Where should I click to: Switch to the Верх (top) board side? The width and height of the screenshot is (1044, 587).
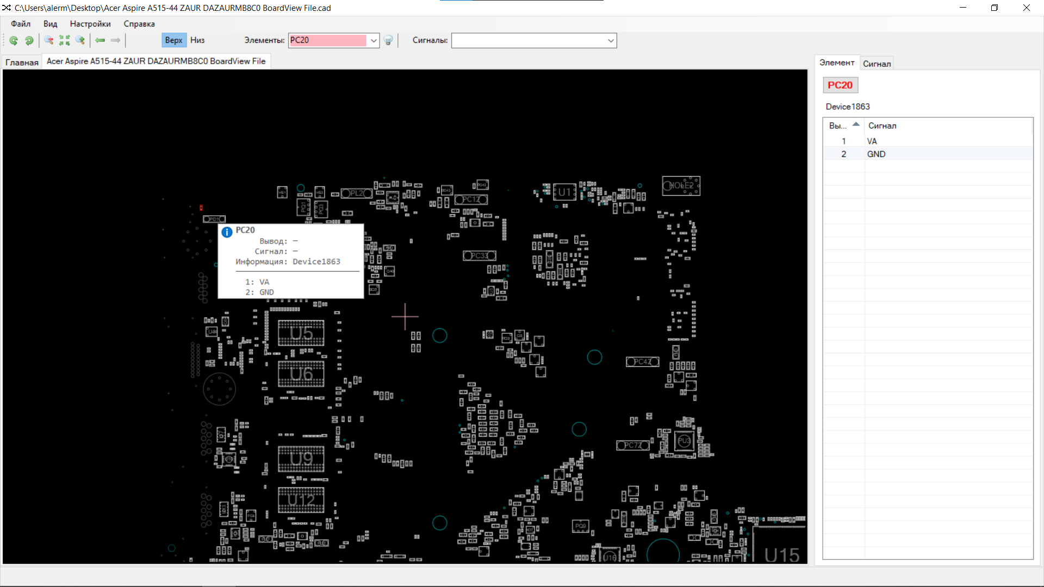173,40
